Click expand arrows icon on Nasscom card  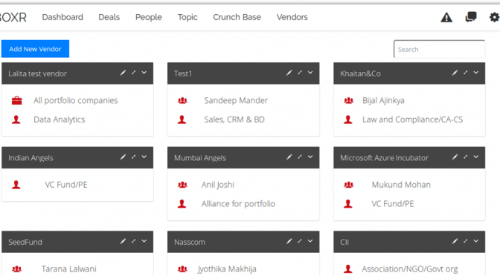coord(300,241)
